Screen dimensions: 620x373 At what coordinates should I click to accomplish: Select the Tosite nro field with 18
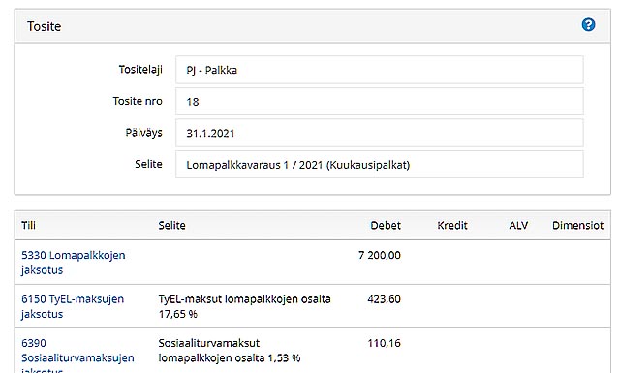pyautogui.click(x=379, y=102)
